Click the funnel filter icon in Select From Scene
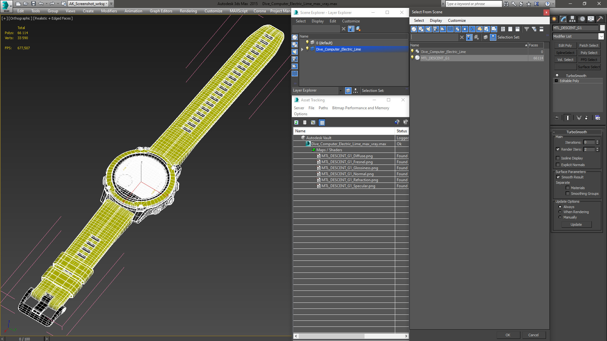The height and width of the screenshot is (341, 607). tap(527, 29)
